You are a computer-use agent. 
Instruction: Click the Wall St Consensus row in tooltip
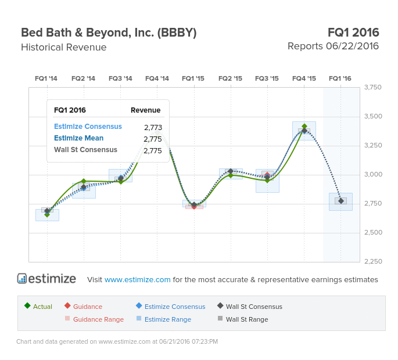108,150
